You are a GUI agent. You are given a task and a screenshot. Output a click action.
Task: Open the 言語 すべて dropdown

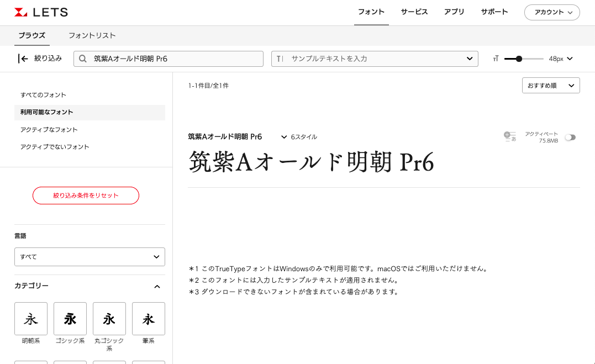point(89,257)
